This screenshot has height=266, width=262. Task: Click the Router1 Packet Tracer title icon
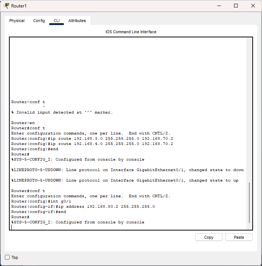(6, 6)
